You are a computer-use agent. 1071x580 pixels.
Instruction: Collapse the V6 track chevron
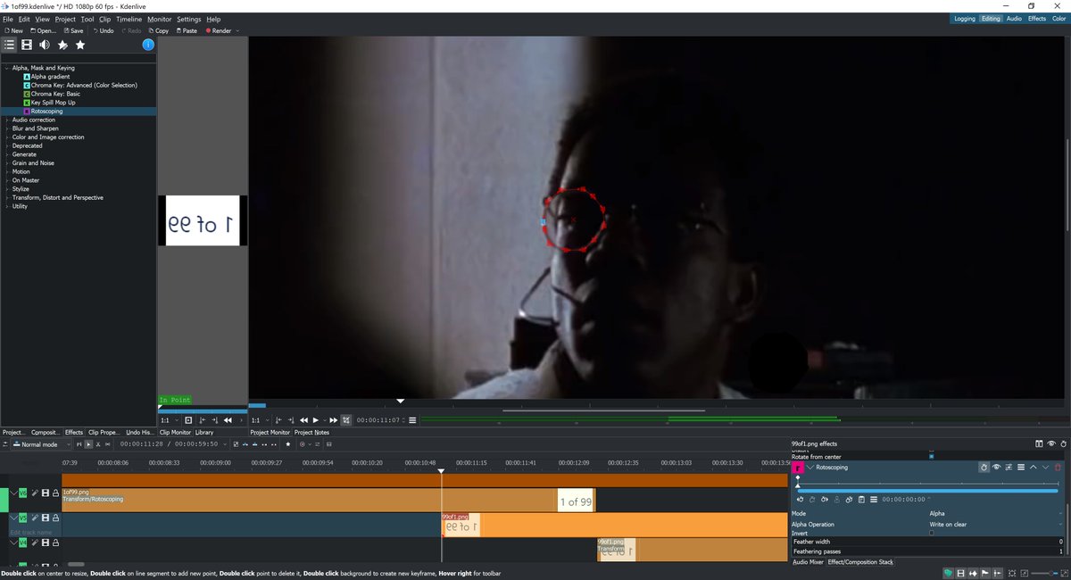point(13,493)
